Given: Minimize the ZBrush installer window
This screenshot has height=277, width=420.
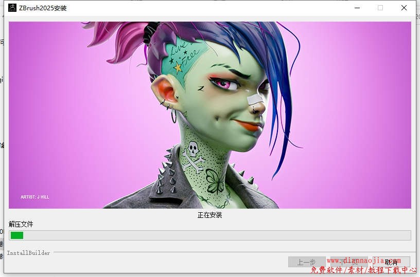Looking at the screenshot, I should click(357, 8).
